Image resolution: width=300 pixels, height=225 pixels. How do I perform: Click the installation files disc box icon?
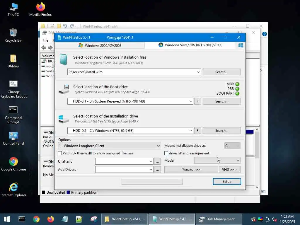63,59
